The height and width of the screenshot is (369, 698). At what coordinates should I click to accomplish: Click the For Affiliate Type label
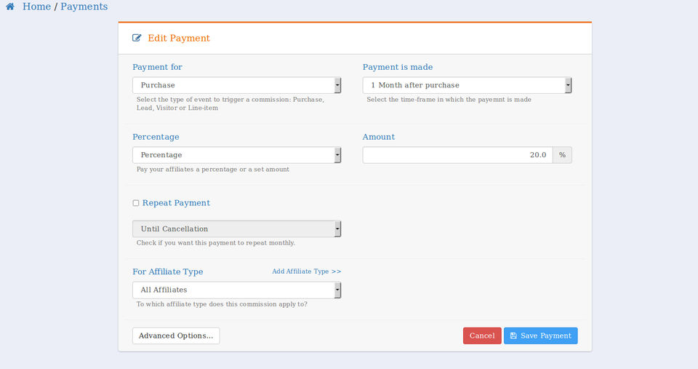pos(168,271)
